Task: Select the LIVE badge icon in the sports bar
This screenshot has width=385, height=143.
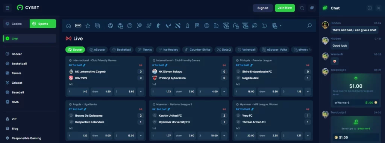Action: click(x=78, y=26)
